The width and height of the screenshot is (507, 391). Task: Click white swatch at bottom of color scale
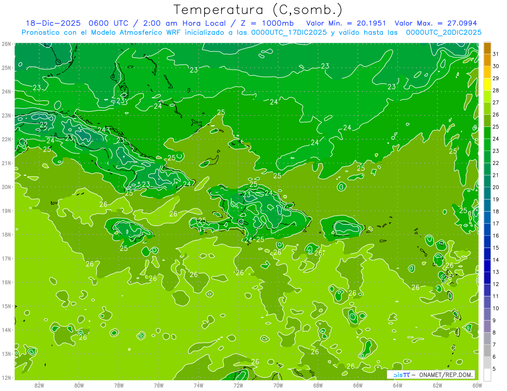tap(487, 375)
